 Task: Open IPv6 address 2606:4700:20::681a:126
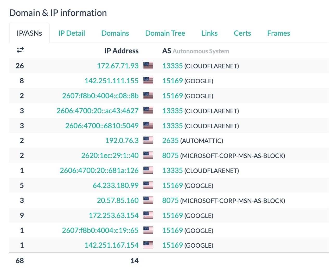[99, 171]
